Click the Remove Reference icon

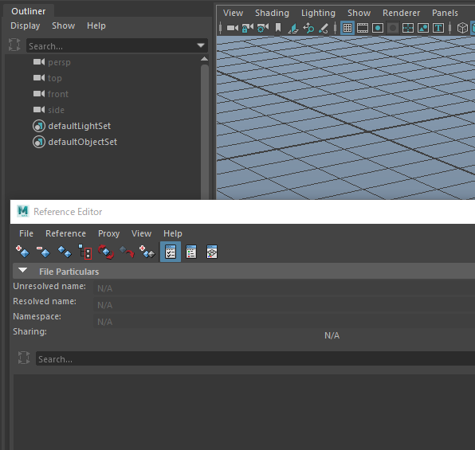tap(43, 252)
